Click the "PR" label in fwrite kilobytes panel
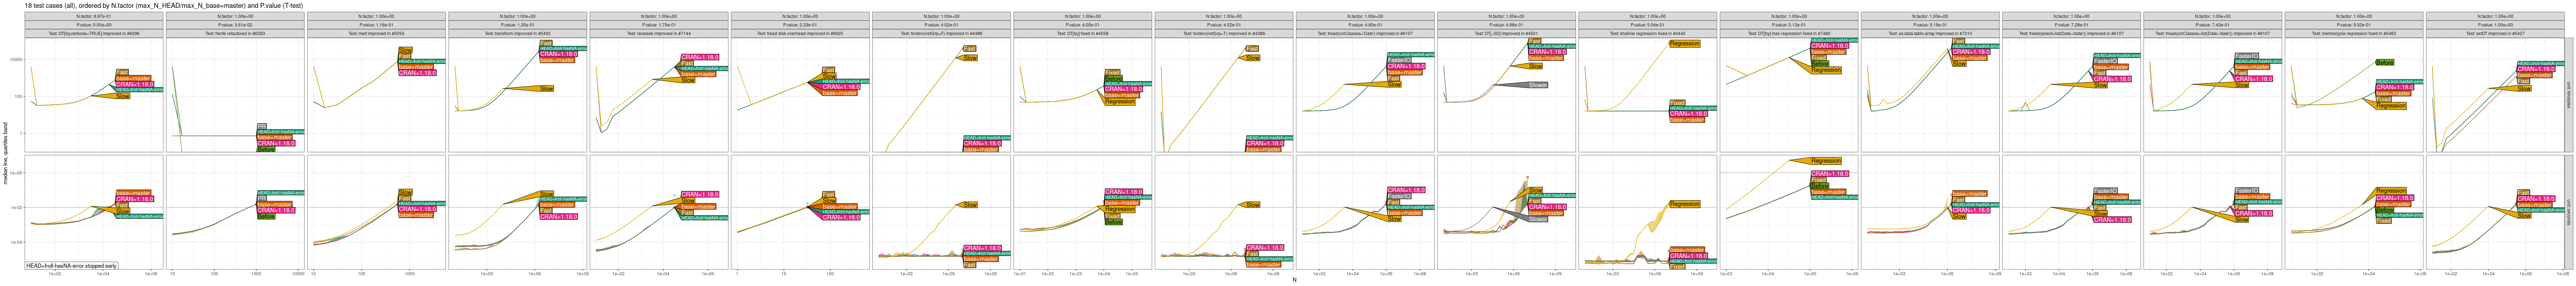 coord(261,126)
